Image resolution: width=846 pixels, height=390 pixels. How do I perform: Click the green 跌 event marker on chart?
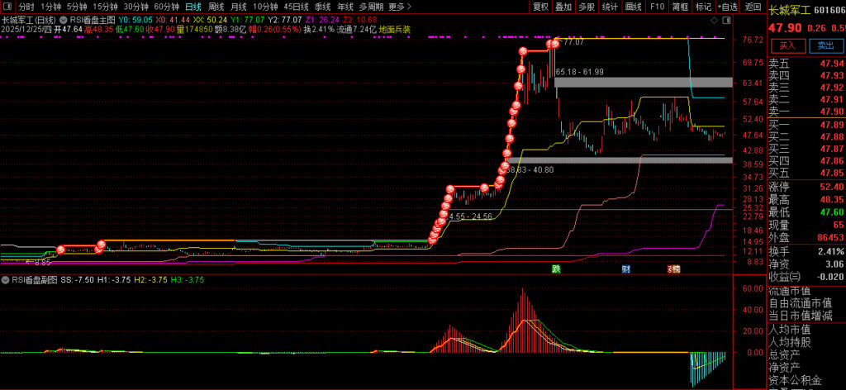pyautogui.click(x=557, y=269)
